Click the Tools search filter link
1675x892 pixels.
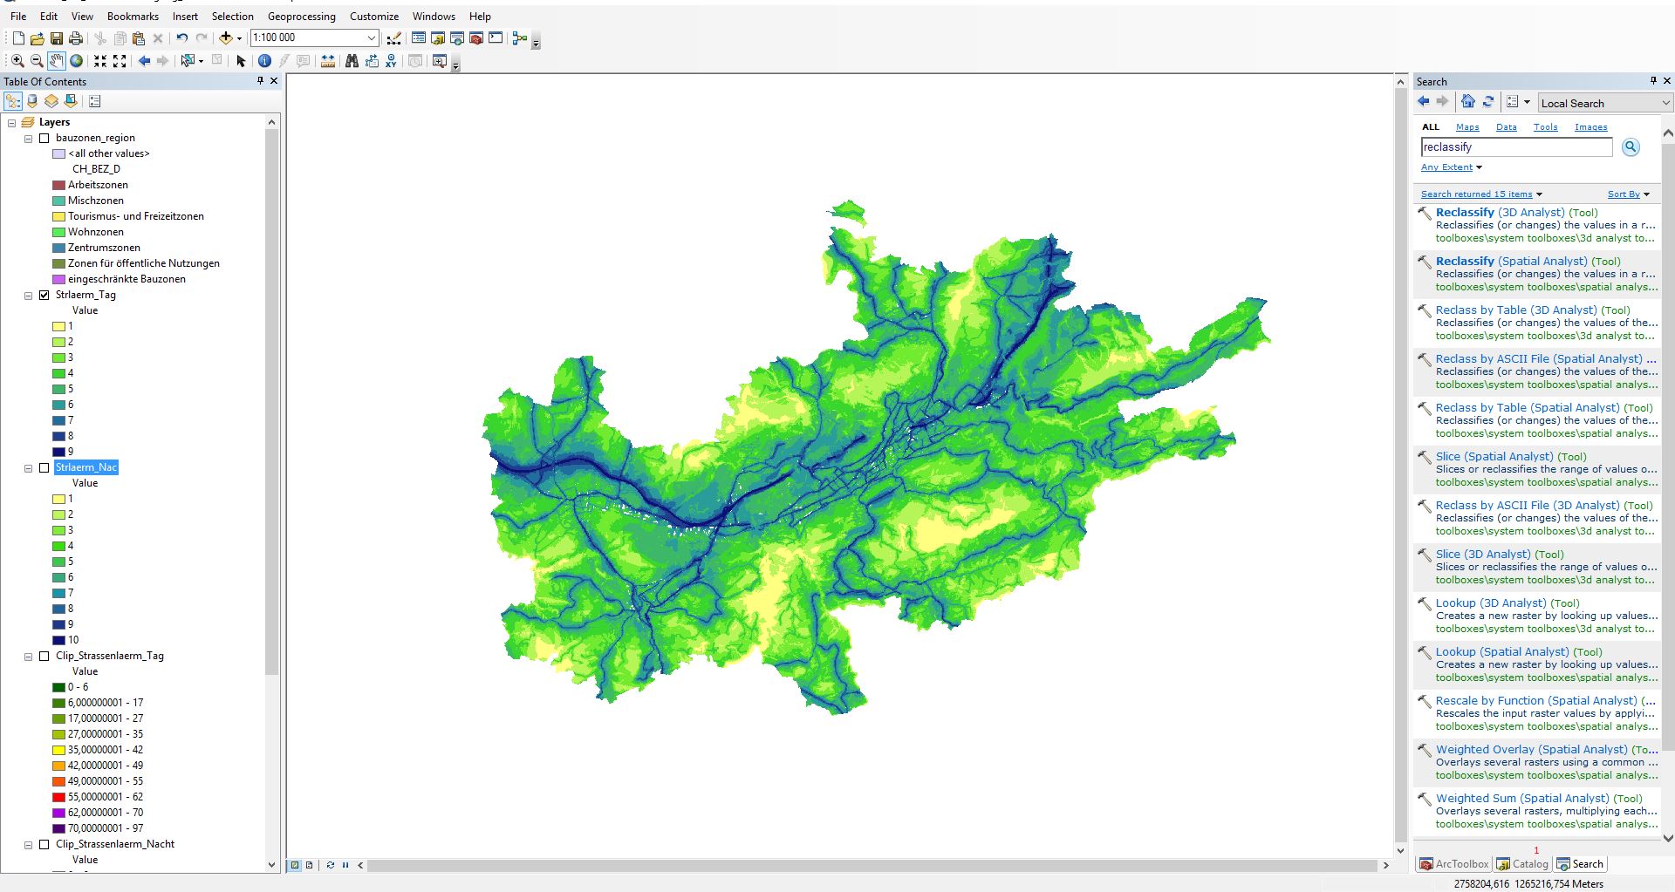[x=1545, y=127]
